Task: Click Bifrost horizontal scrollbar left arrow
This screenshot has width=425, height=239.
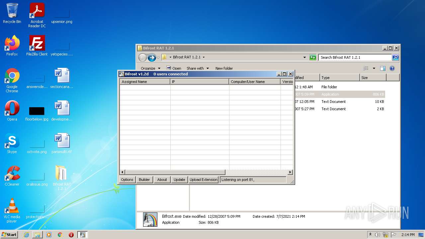Action: coord(123,172)
